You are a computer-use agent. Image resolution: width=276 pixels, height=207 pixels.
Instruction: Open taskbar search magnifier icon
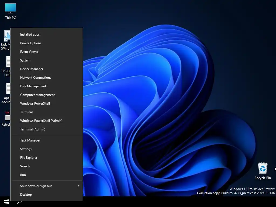coord(19,202)
